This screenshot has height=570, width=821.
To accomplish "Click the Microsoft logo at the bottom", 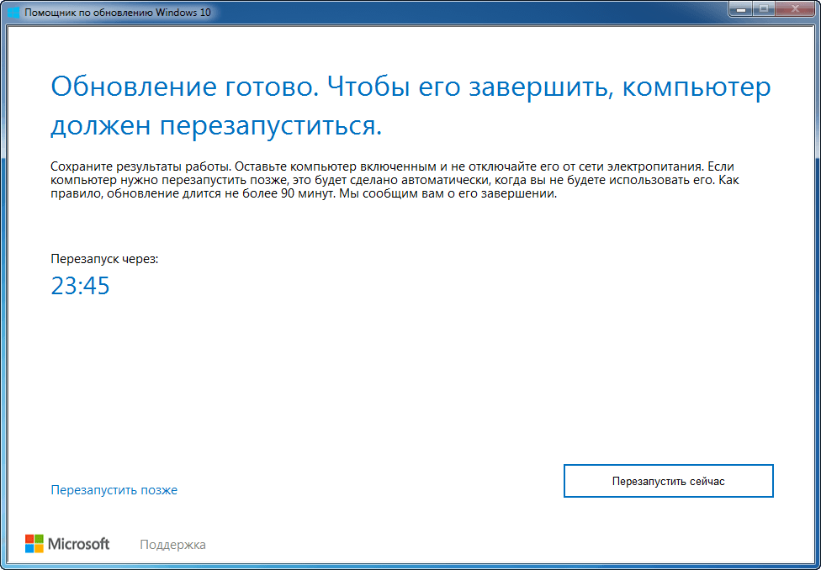I will point(67,544).
